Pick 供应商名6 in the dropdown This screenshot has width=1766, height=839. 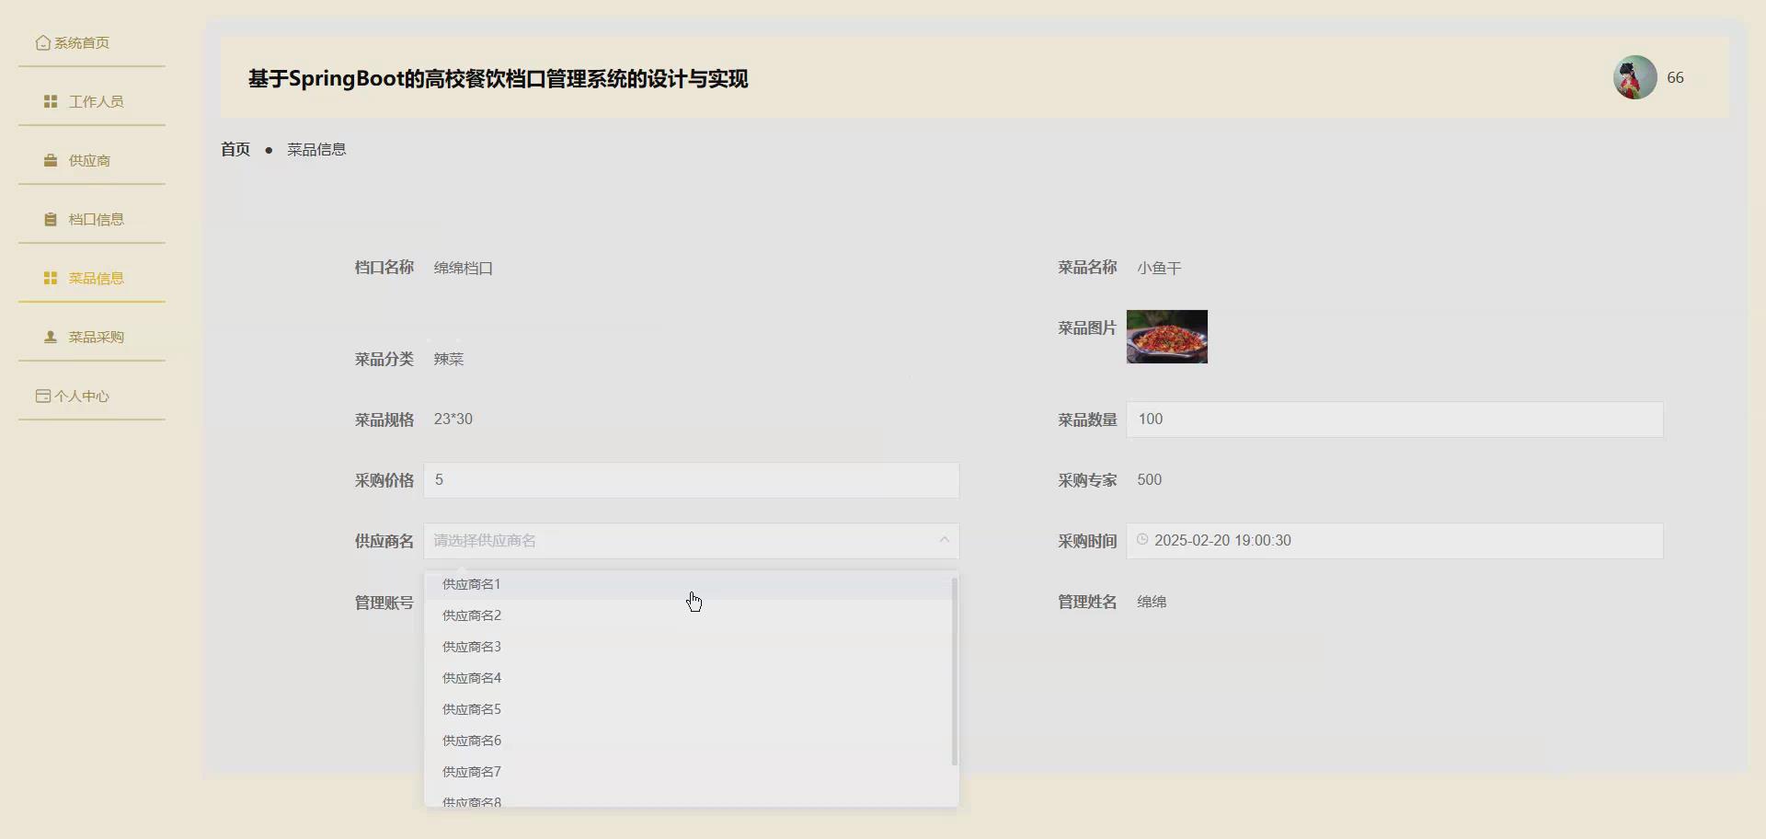click(689, 741)
